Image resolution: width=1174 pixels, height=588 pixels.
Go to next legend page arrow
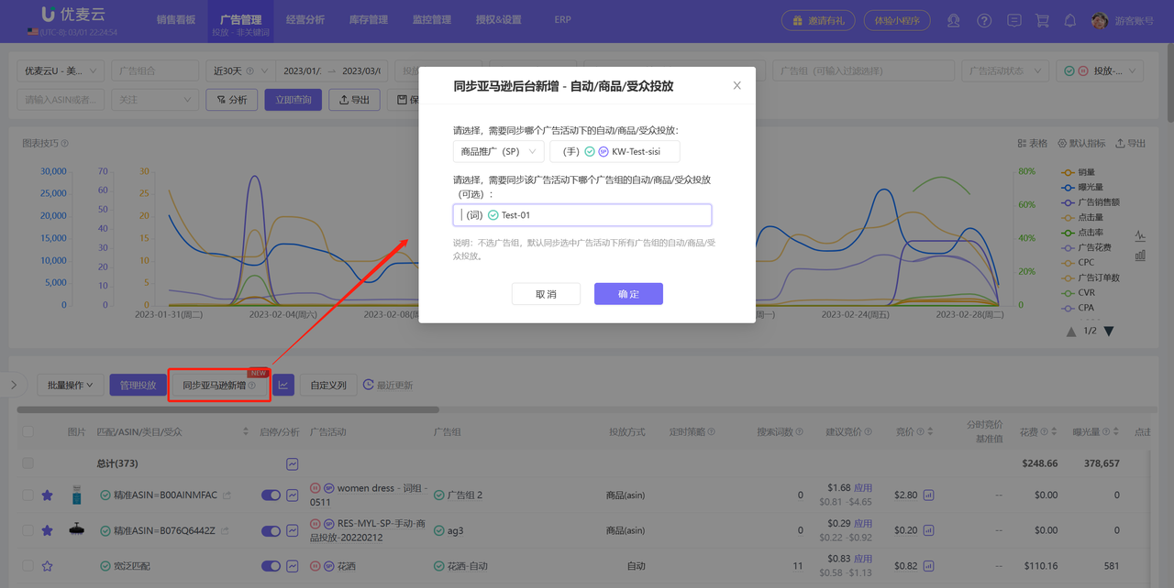(x=1109, y=331)
